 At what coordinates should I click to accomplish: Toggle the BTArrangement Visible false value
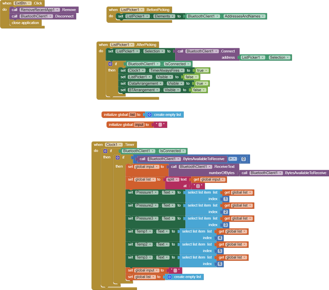(198, 90)
